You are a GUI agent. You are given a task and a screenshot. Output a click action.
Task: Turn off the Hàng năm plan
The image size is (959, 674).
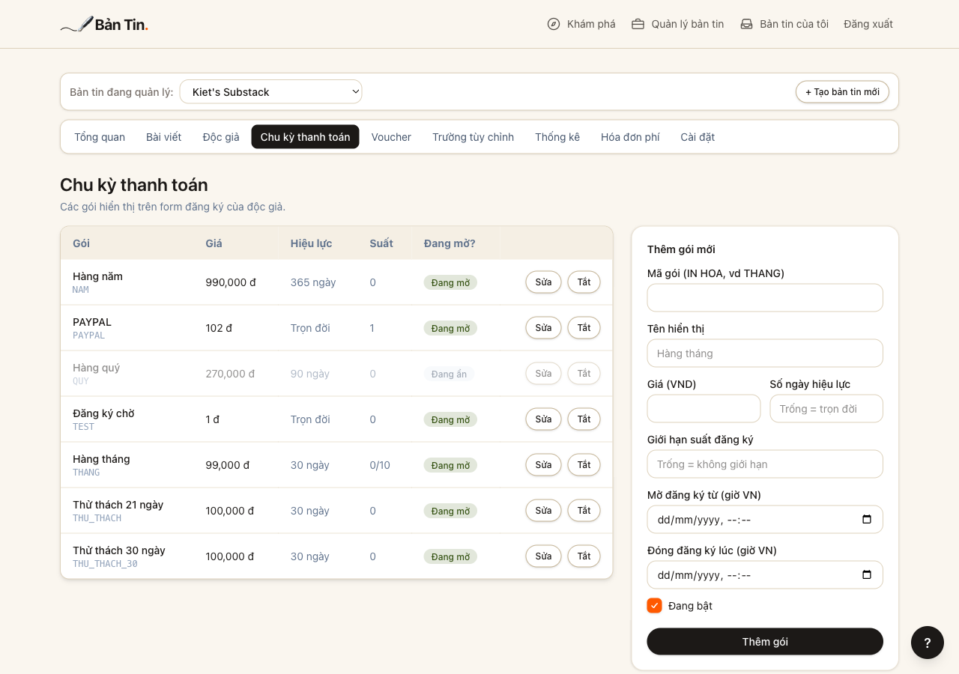coord(584,282)
